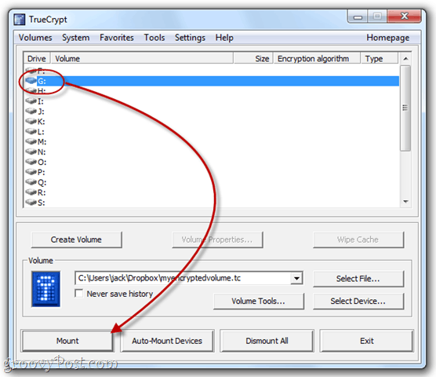The image size is (436, 377).
Task: Select the P: drive slot icon
Action: point(31,172)
